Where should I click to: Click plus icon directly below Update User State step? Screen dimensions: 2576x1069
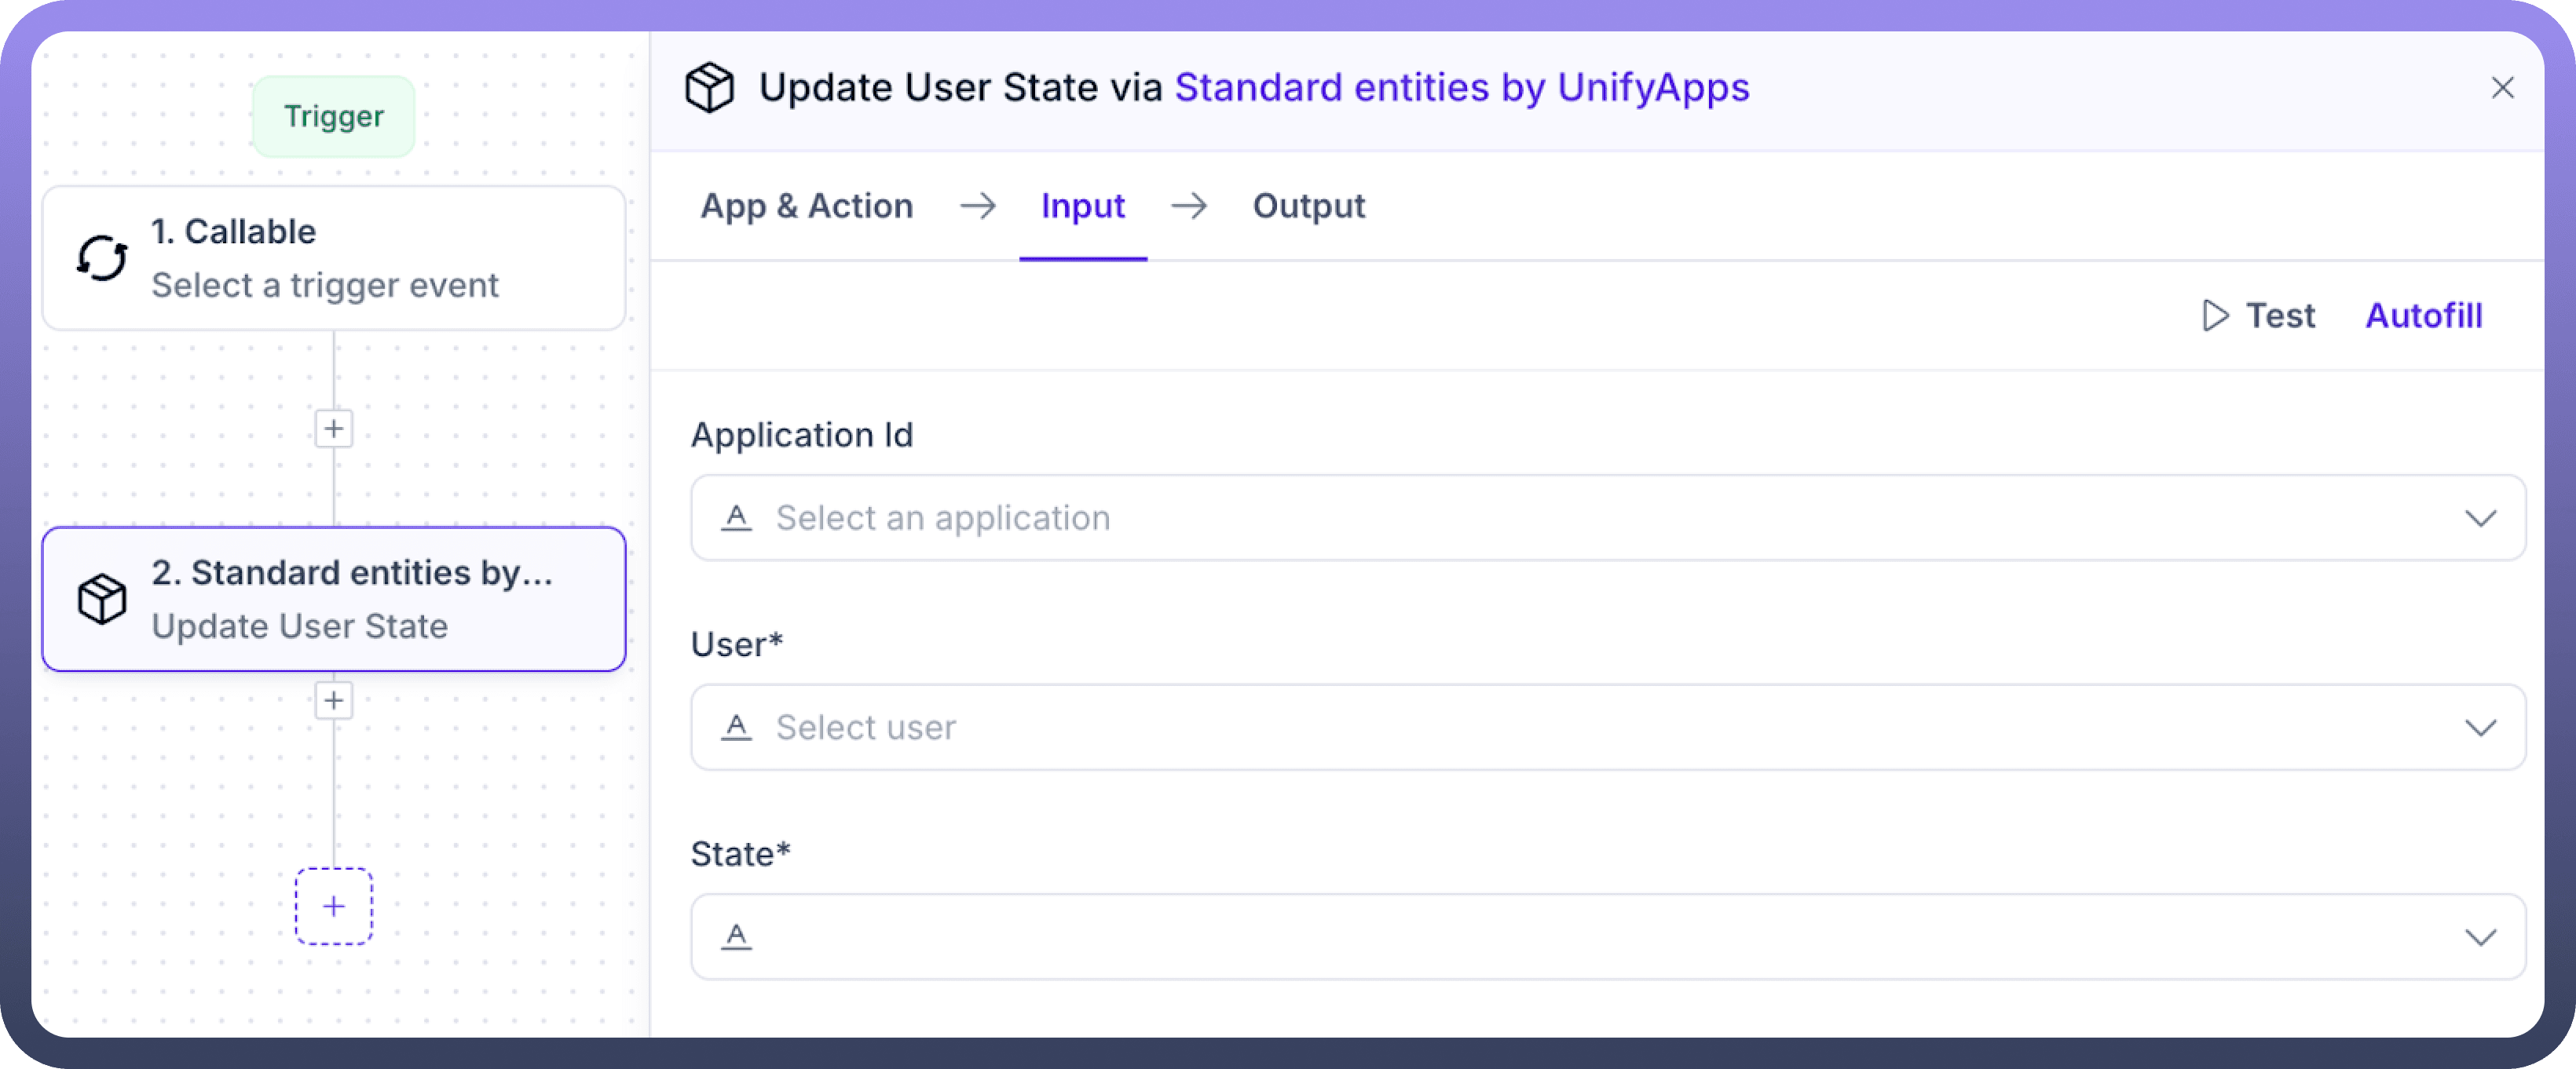(x=334, y=700)
